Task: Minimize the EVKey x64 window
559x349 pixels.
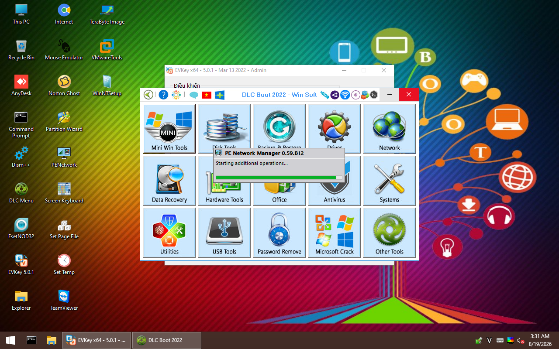Action: (344, 70)
